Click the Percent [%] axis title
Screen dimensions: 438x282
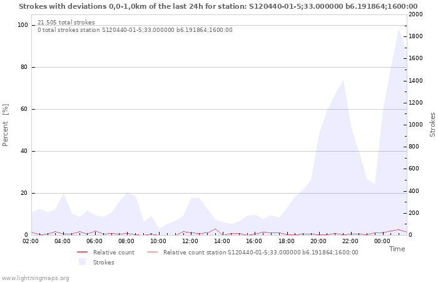coord(5,125)
